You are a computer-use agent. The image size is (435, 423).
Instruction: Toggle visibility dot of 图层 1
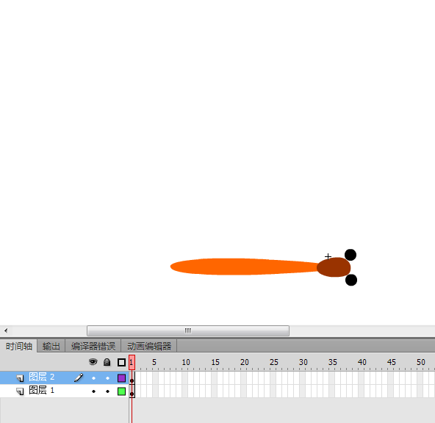[93, 391]
